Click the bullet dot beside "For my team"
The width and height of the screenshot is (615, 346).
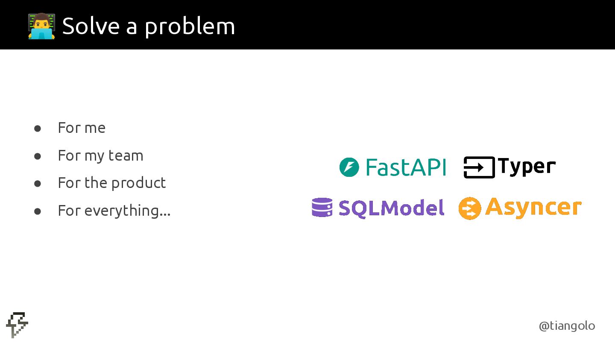click(38, 156)
